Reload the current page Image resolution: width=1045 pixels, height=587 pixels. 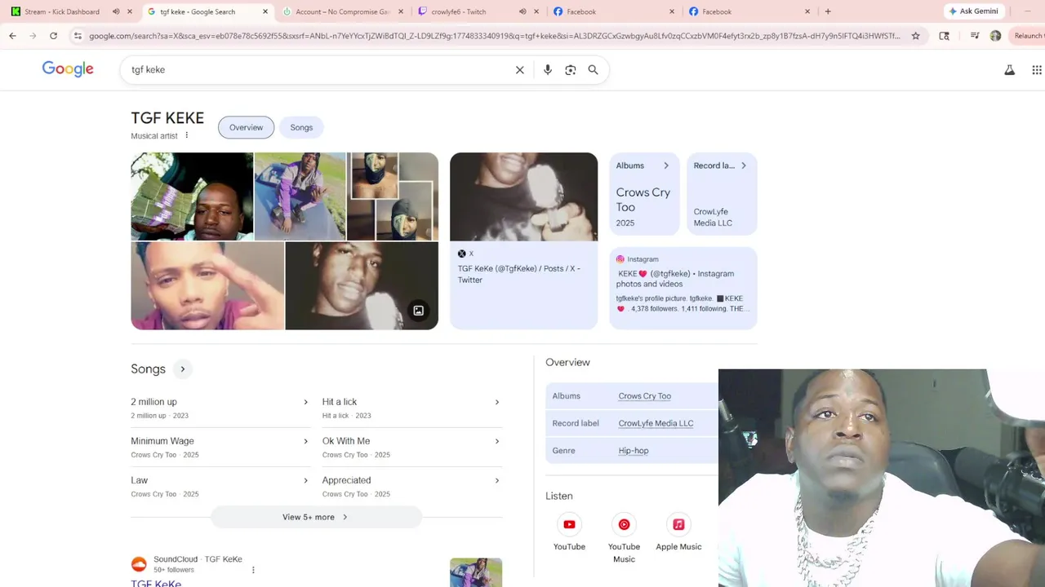53,36
